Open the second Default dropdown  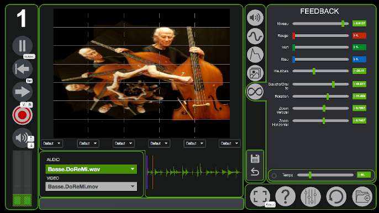[x=88, y=143]
